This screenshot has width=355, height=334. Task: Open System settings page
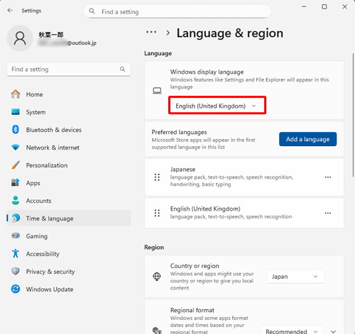(69, 112)
